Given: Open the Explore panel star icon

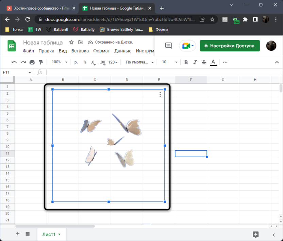Looking at the screenshot, I should click(x=256, y=234).
